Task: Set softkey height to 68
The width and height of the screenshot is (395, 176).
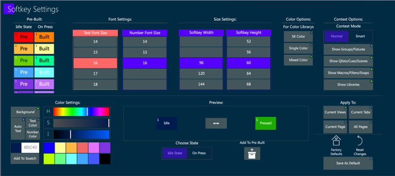Action: 248,84
